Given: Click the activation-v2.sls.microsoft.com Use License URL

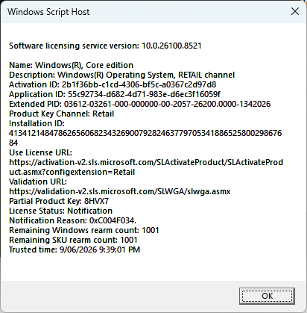Looking at the screenshot, I should click(146, 167).
